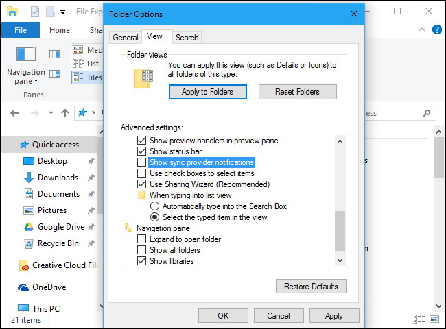Open the Quick Access Toolbar dropdown arrow
446x329 pixels.
pyautogui.click(x=62, y=12)
